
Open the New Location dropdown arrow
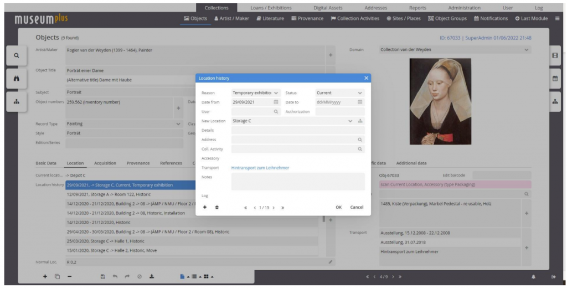click(x=350, y=121)
